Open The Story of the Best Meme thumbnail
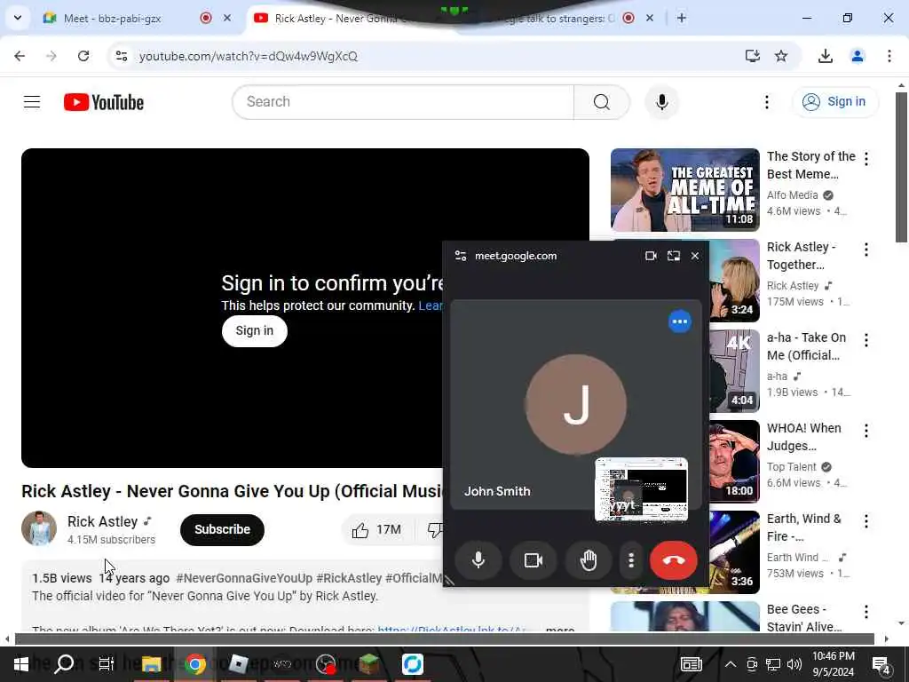Image resolution: width=909 pixels, height=682 pixels. 684,190
